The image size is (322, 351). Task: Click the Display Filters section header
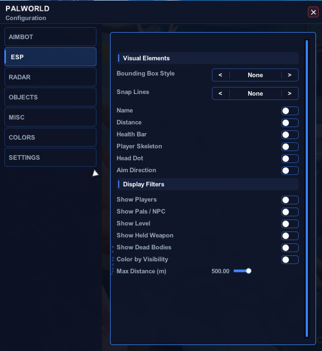click(x=208, y=184)
